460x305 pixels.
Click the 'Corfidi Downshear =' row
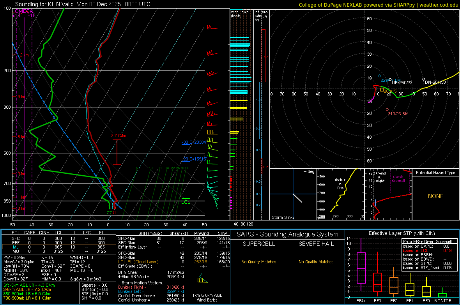(151, 296)
